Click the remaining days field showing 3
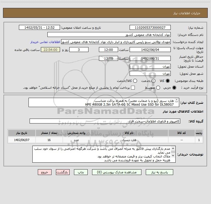 (x=79, y=50)
